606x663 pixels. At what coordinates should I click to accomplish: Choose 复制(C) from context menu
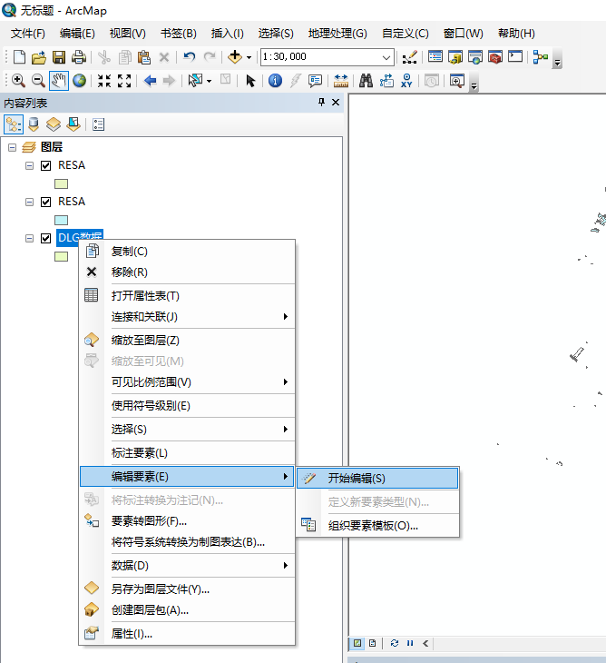pyautogui.click(x=187, y=252)
